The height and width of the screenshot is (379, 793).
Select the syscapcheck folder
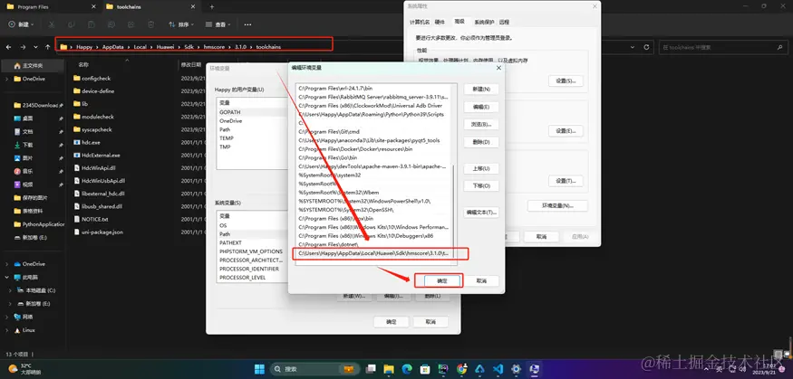pyautogui.click(x=97, y=129)
